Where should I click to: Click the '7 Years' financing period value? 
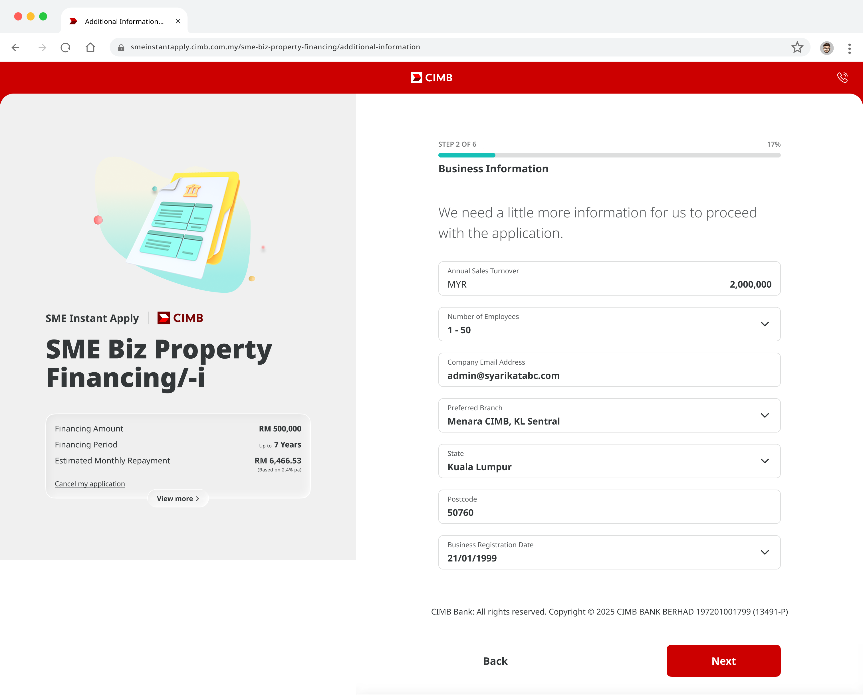(x=288, y=445)
